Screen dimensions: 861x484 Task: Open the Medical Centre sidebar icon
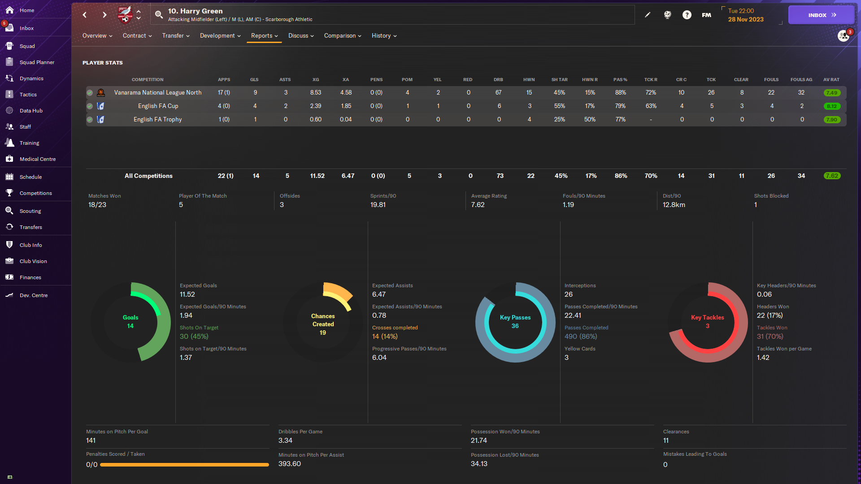pos(9,159)
